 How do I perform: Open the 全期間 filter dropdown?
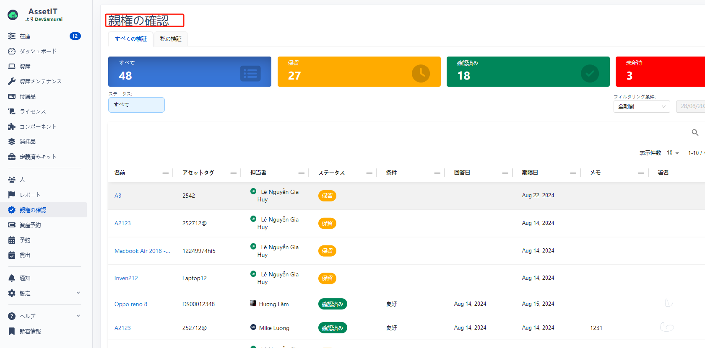(641, 106)
